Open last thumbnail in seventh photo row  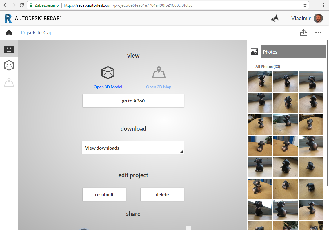[x=311, y=210]
